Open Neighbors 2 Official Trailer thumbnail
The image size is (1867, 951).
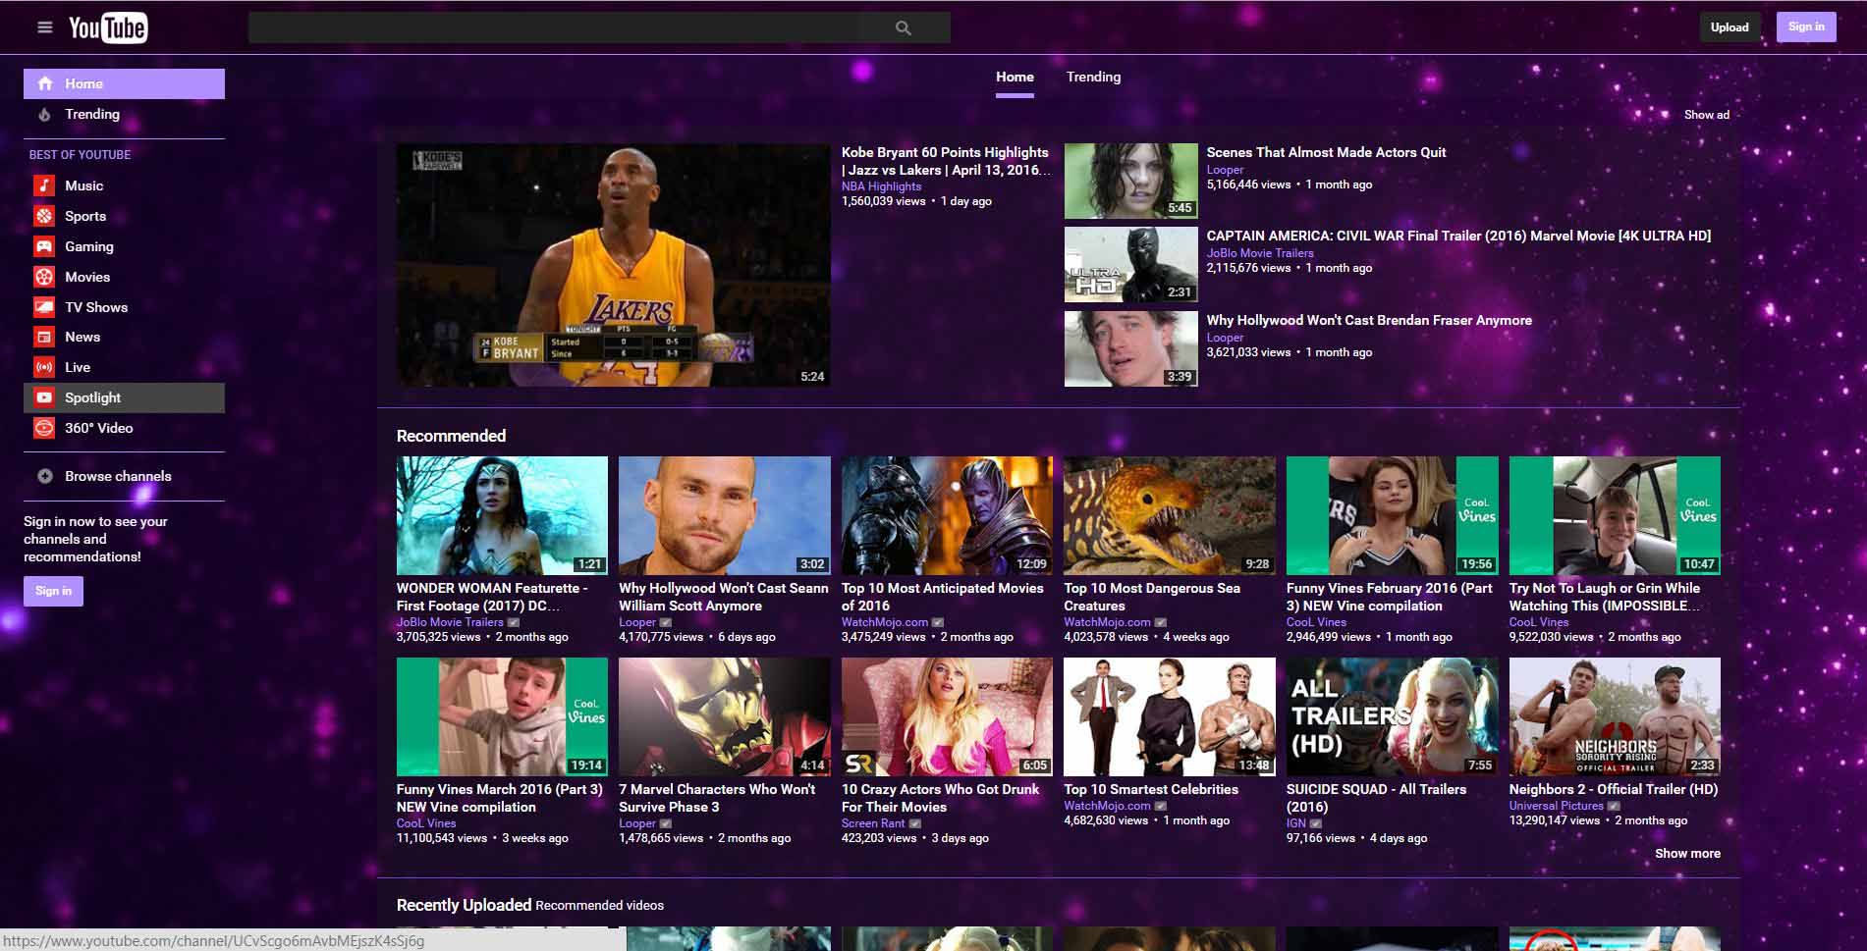pyautogui.click(x=1615, y=716)
